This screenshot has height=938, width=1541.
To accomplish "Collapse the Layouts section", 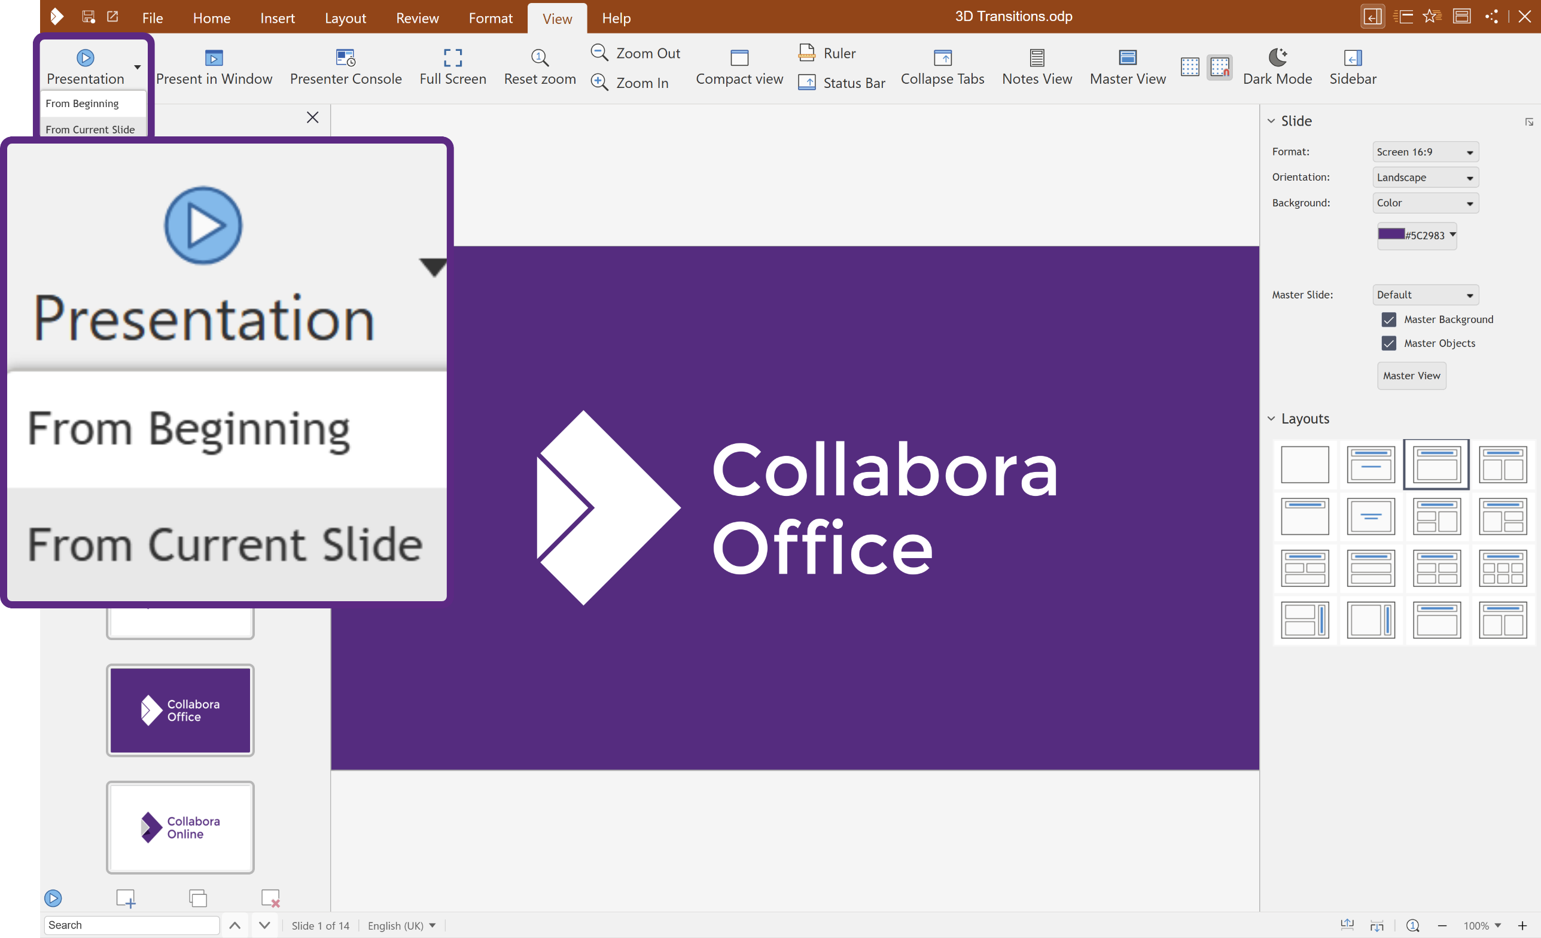I will [x=1271, y=419].
